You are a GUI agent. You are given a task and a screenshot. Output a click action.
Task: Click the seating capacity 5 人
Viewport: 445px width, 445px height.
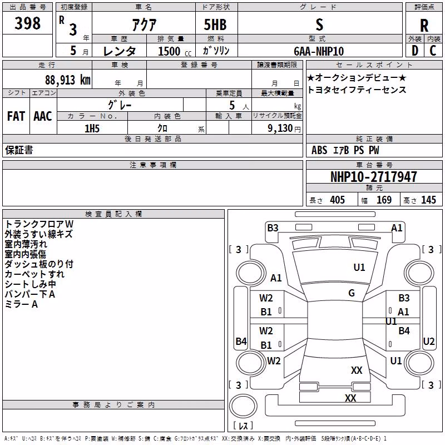coord(239,106)
